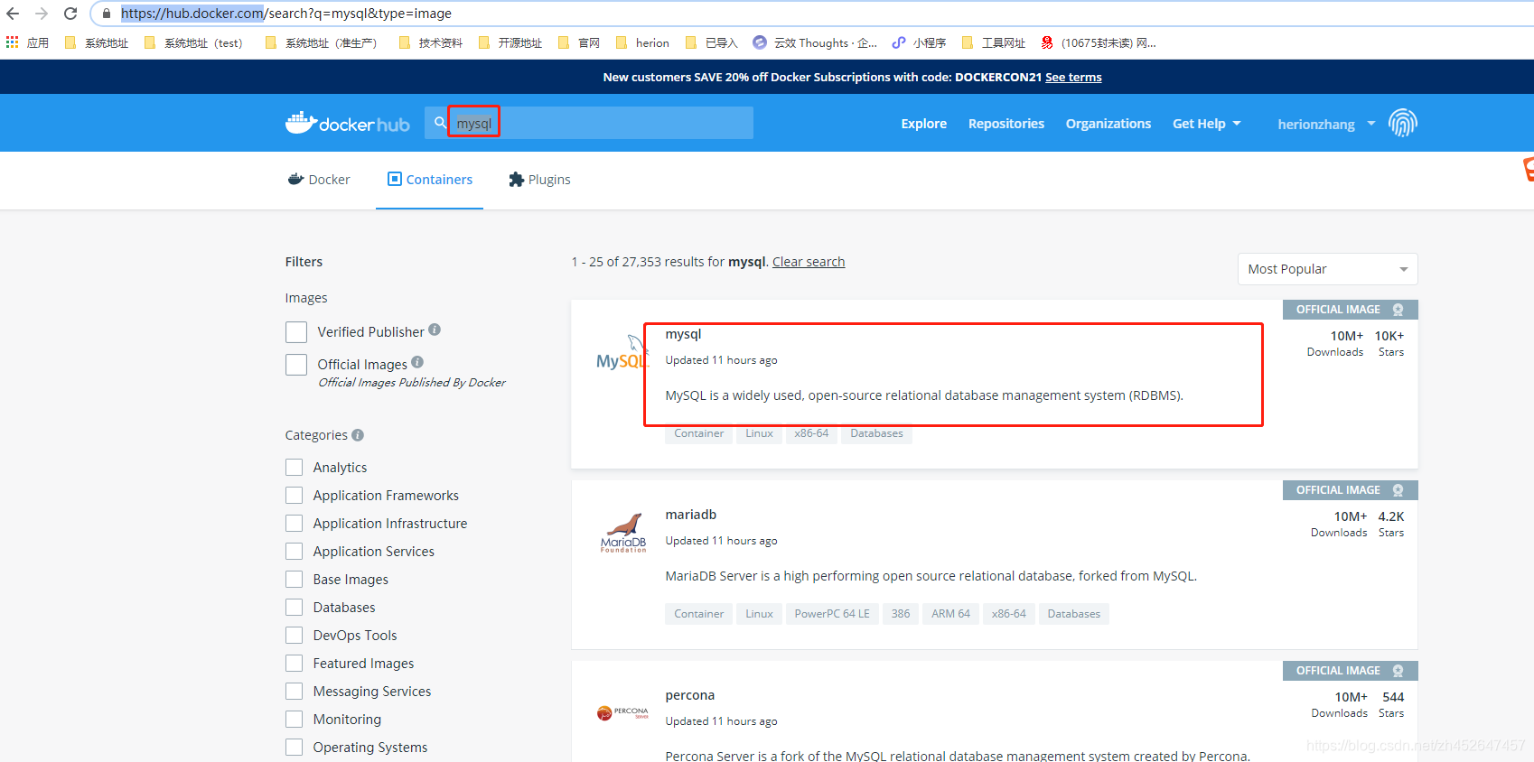Expand the Get Help menu

1207,124
